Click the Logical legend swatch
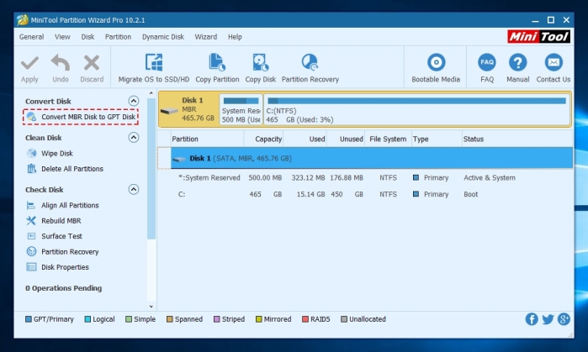This screenshot has width=588, height=352. click(x=87, y=319)
